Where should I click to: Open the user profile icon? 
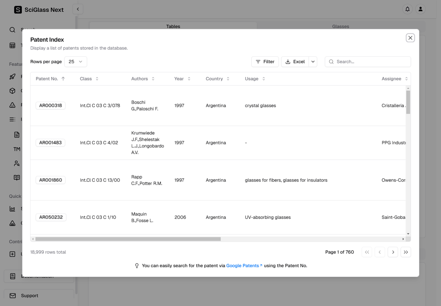(x=420, y=9)
